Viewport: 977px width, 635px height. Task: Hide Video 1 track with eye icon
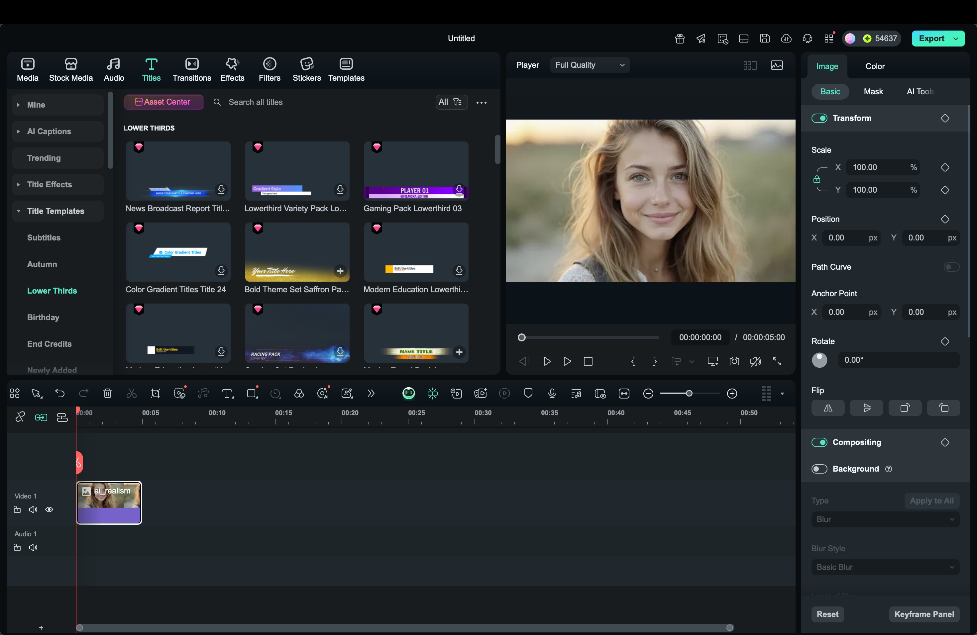[49, 509]
